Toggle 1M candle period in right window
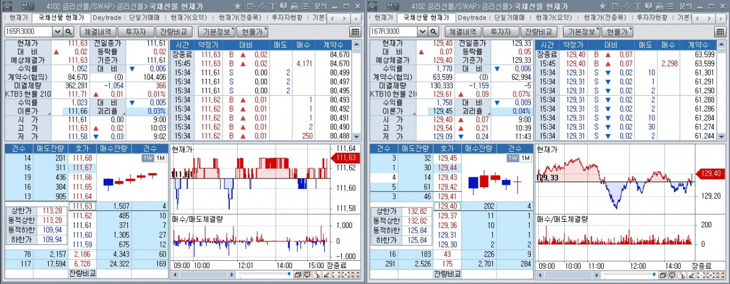Screen dimensions: 730x284 point(525,158)
